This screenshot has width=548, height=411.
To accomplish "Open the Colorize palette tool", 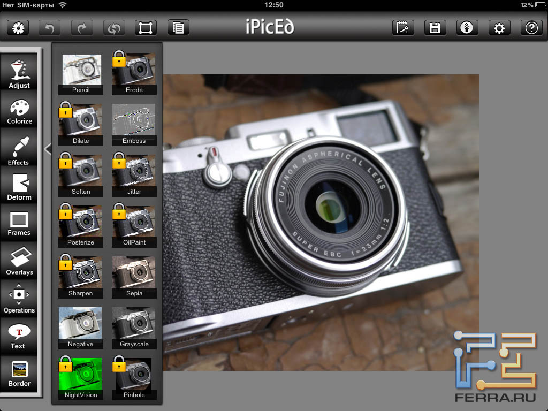I will click(x=19, y=111).
